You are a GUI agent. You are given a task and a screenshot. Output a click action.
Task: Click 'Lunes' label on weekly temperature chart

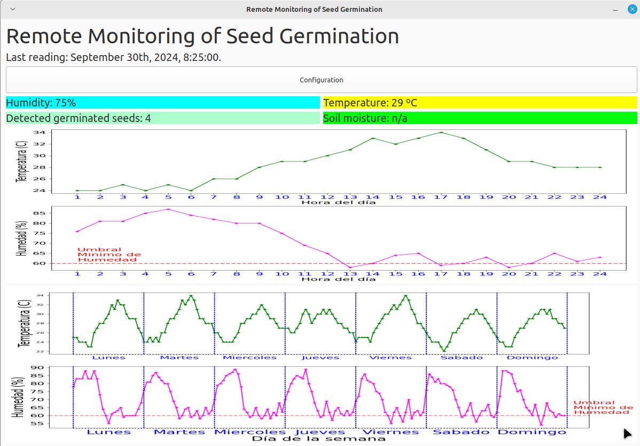pos(108,357)
